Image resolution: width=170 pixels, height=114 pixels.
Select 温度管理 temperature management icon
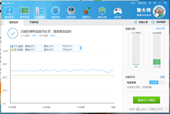click(40, 12)
